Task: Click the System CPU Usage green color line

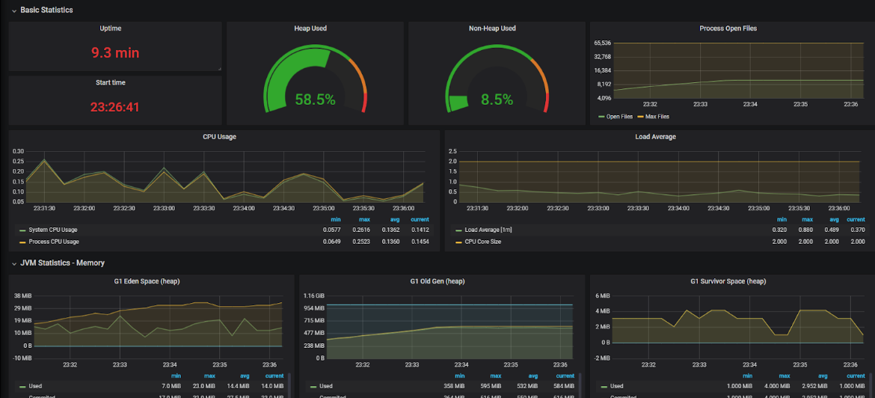Action: 22,230
